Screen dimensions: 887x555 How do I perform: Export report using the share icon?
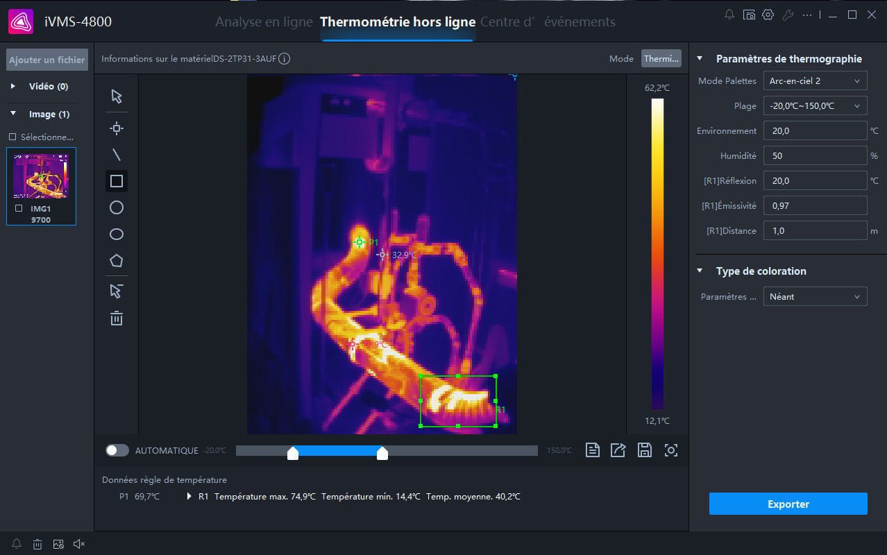[x=618, y=450]
